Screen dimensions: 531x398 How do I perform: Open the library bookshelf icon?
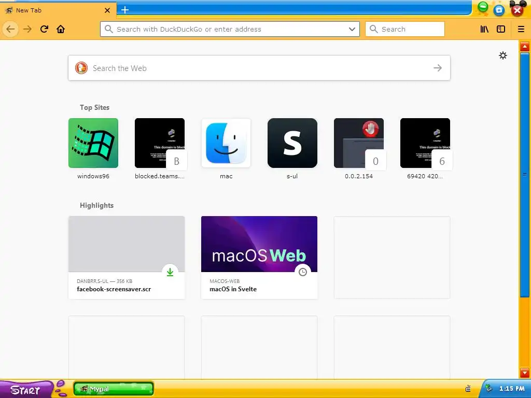pos(484,29)
